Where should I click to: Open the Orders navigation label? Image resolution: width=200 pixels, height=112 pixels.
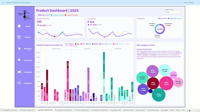tap(28, 37)
